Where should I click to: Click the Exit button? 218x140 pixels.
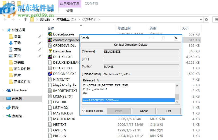pos(169,111)
